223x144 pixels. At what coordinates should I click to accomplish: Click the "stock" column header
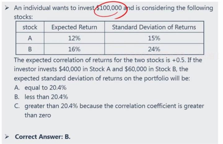30,27
